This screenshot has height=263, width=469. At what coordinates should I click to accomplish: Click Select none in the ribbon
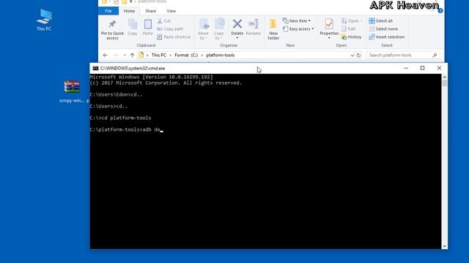383,29
